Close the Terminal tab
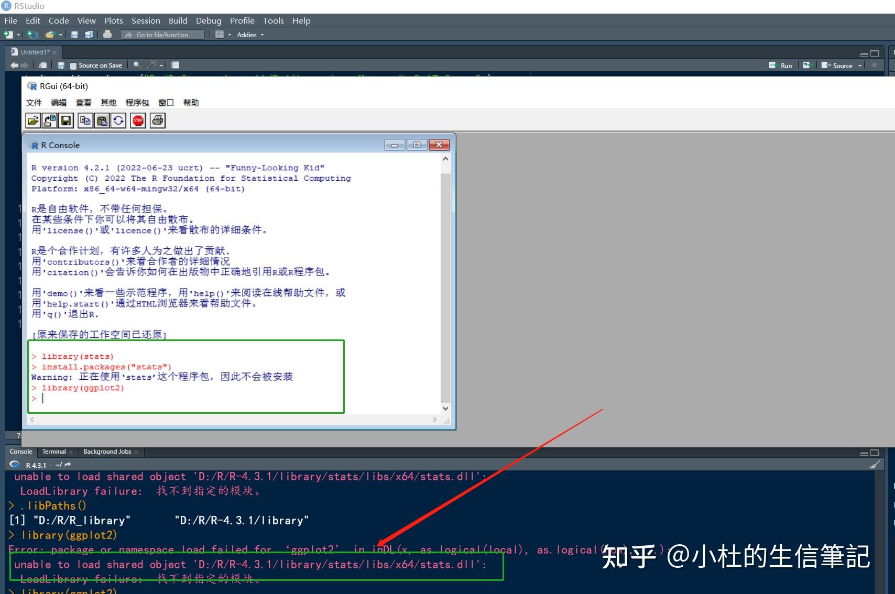Screen dimensions: 895x594 71,452
